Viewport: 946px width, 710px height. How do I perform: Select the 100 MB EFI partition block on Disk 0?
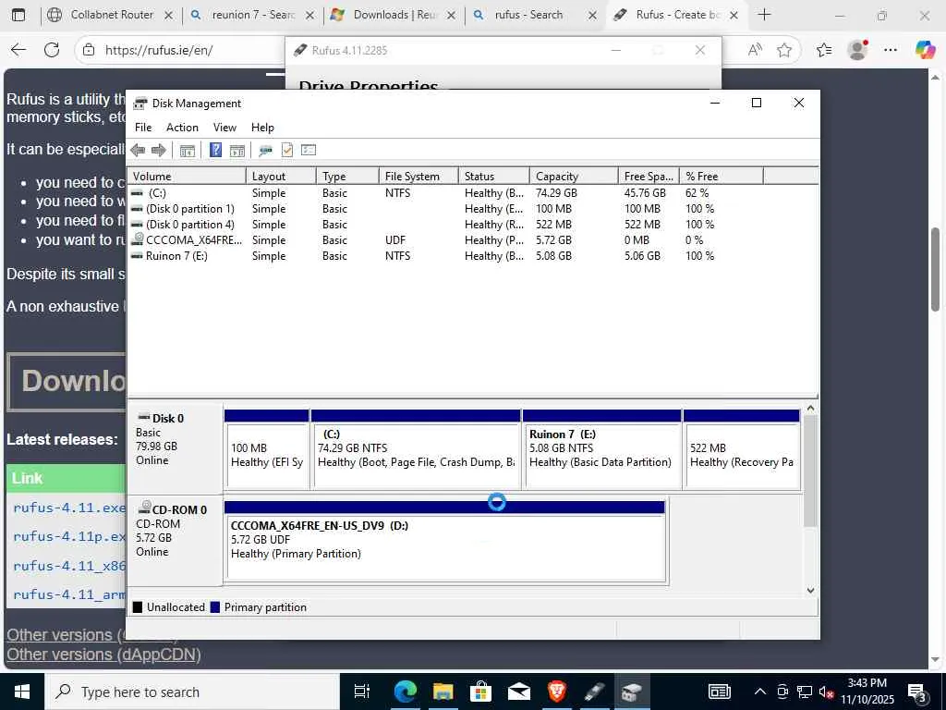267,449
